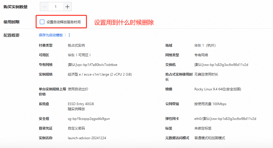Click the 弹性网卡 field label
Viewport: 273px width, 148px height.
click(x=172, y=119)
